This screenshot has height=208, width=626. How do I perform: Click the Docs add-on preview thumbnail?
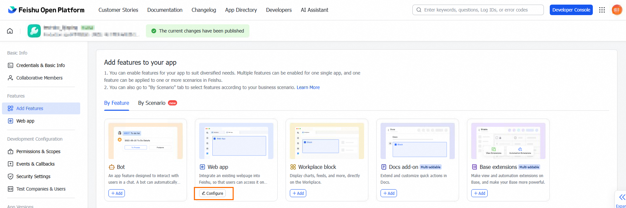(x=418, y=141)
